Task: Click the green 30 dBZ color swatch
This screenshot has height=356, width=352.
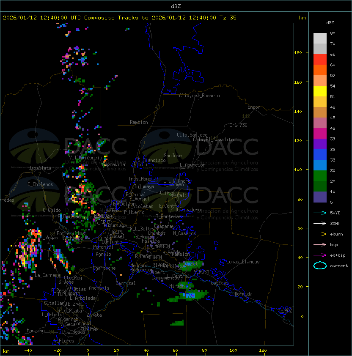Action: pos(320,176)
